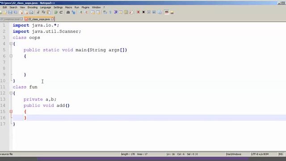286x161 pixels.
Task: Collapse fold marker at line 12
Action: pos(11,93)
